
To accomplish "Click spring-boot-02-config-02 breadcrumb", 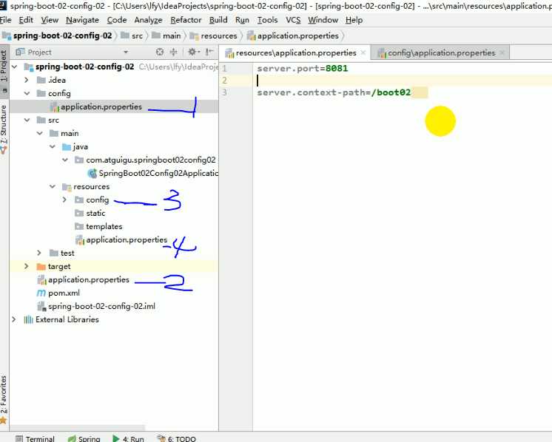I will click(x=58, y=36).
